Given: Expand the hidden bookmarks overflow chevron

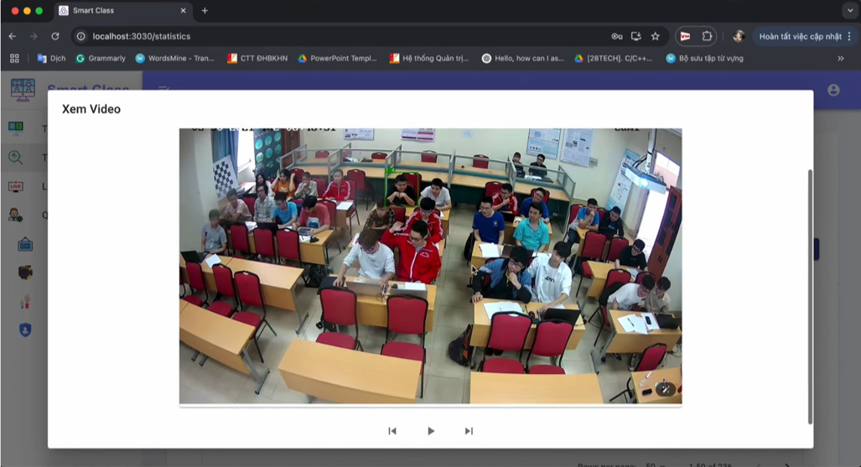Looking at the screenshot, I should (x=840, y=59).
